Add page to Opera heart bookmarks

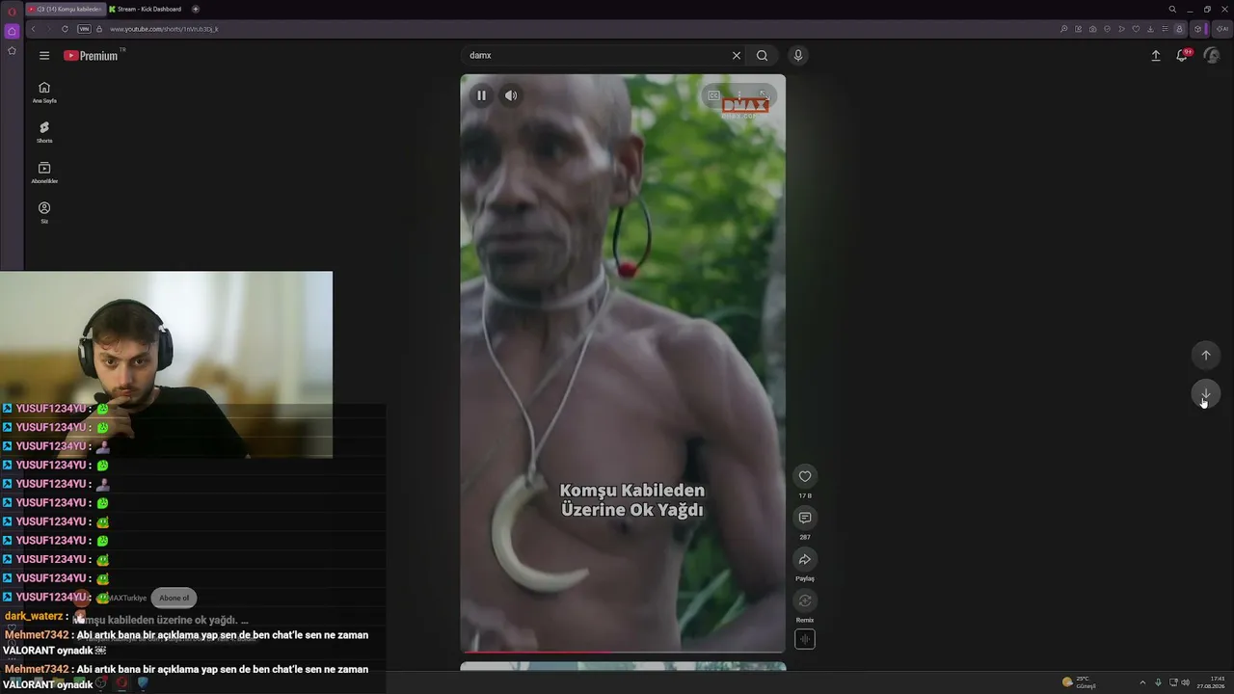point(1136,29)
